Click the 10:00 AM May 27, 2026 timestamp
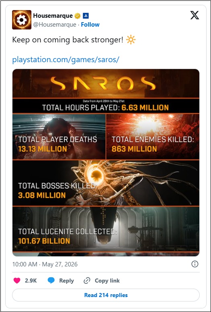211x312 pixels. coord(45,264)
